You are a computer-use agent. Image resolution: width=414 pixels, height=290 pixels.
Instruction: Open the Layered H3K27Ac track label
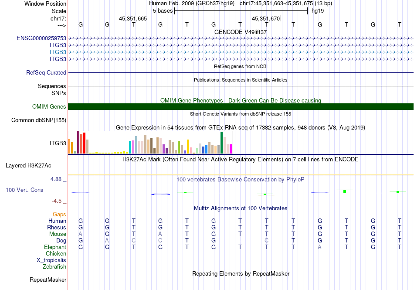pos(28,166)
